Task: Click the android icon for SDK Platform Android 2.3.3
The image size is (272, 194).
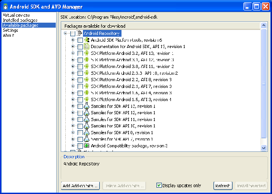Action: [x=87, y=73]
